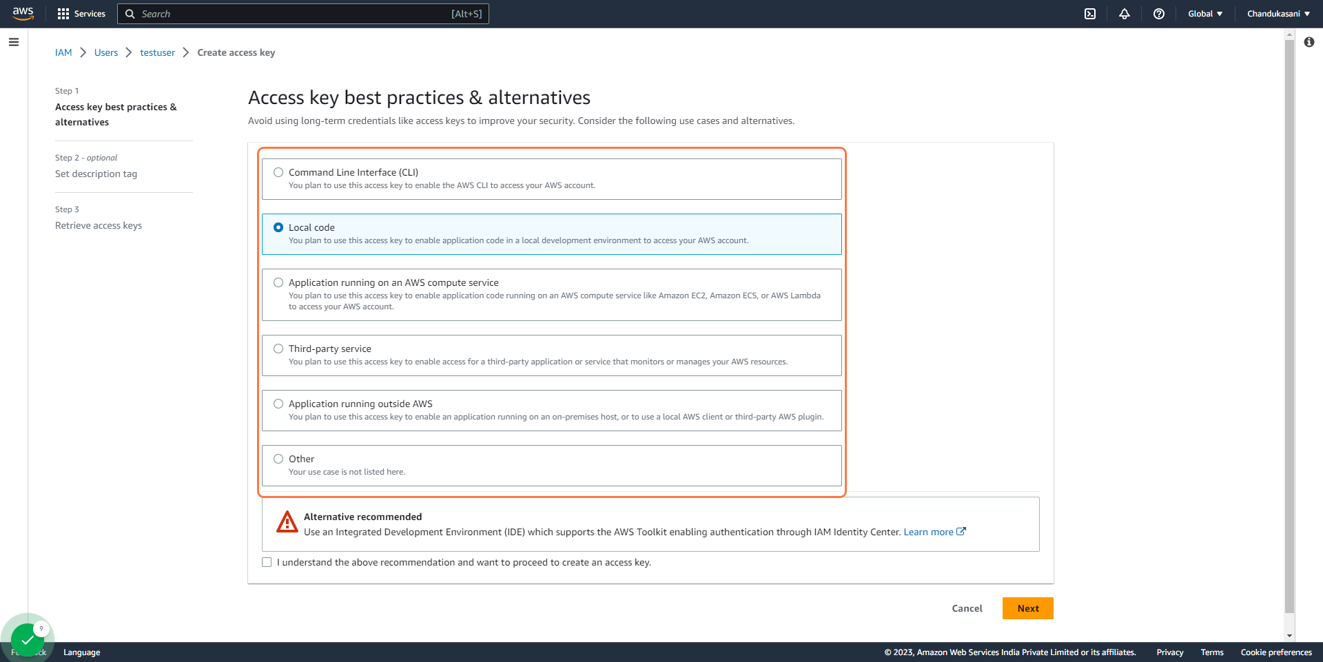Select Application running on an AWS compute service
This screenshot has width=1323, height=662.
[x=552, y=295]
